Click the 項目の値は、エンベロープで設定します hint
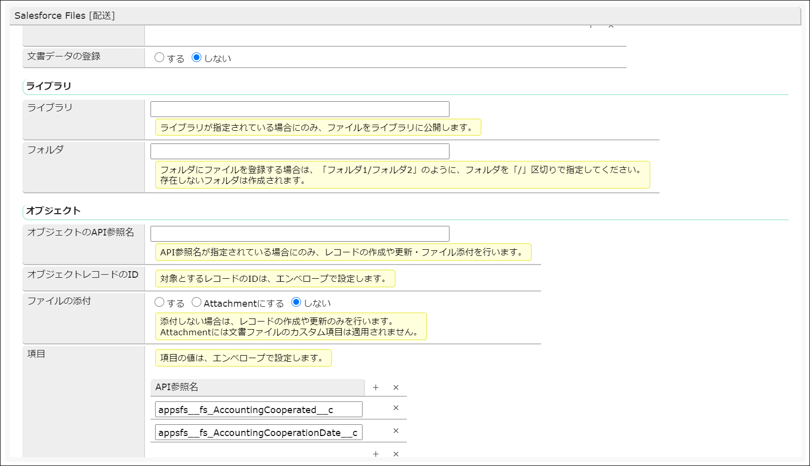Screen dimensions: 810x466 [243, 358]
